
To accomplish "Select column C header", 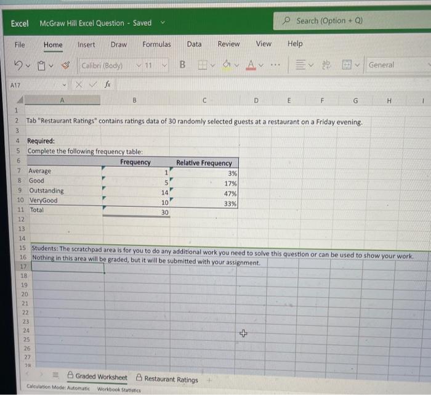I will tap(204, 100).
